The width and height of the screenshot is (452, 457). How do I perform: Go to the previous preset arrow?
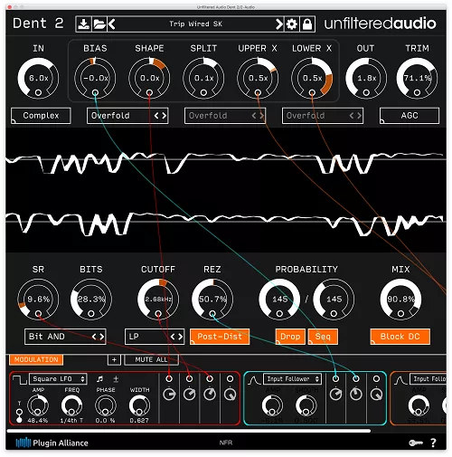click(x=111, y=24)
